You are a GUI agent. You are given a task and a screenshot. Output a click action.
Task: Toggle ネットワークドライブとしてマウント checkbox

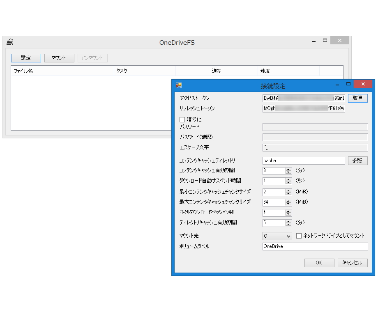[x=299, y=236]
